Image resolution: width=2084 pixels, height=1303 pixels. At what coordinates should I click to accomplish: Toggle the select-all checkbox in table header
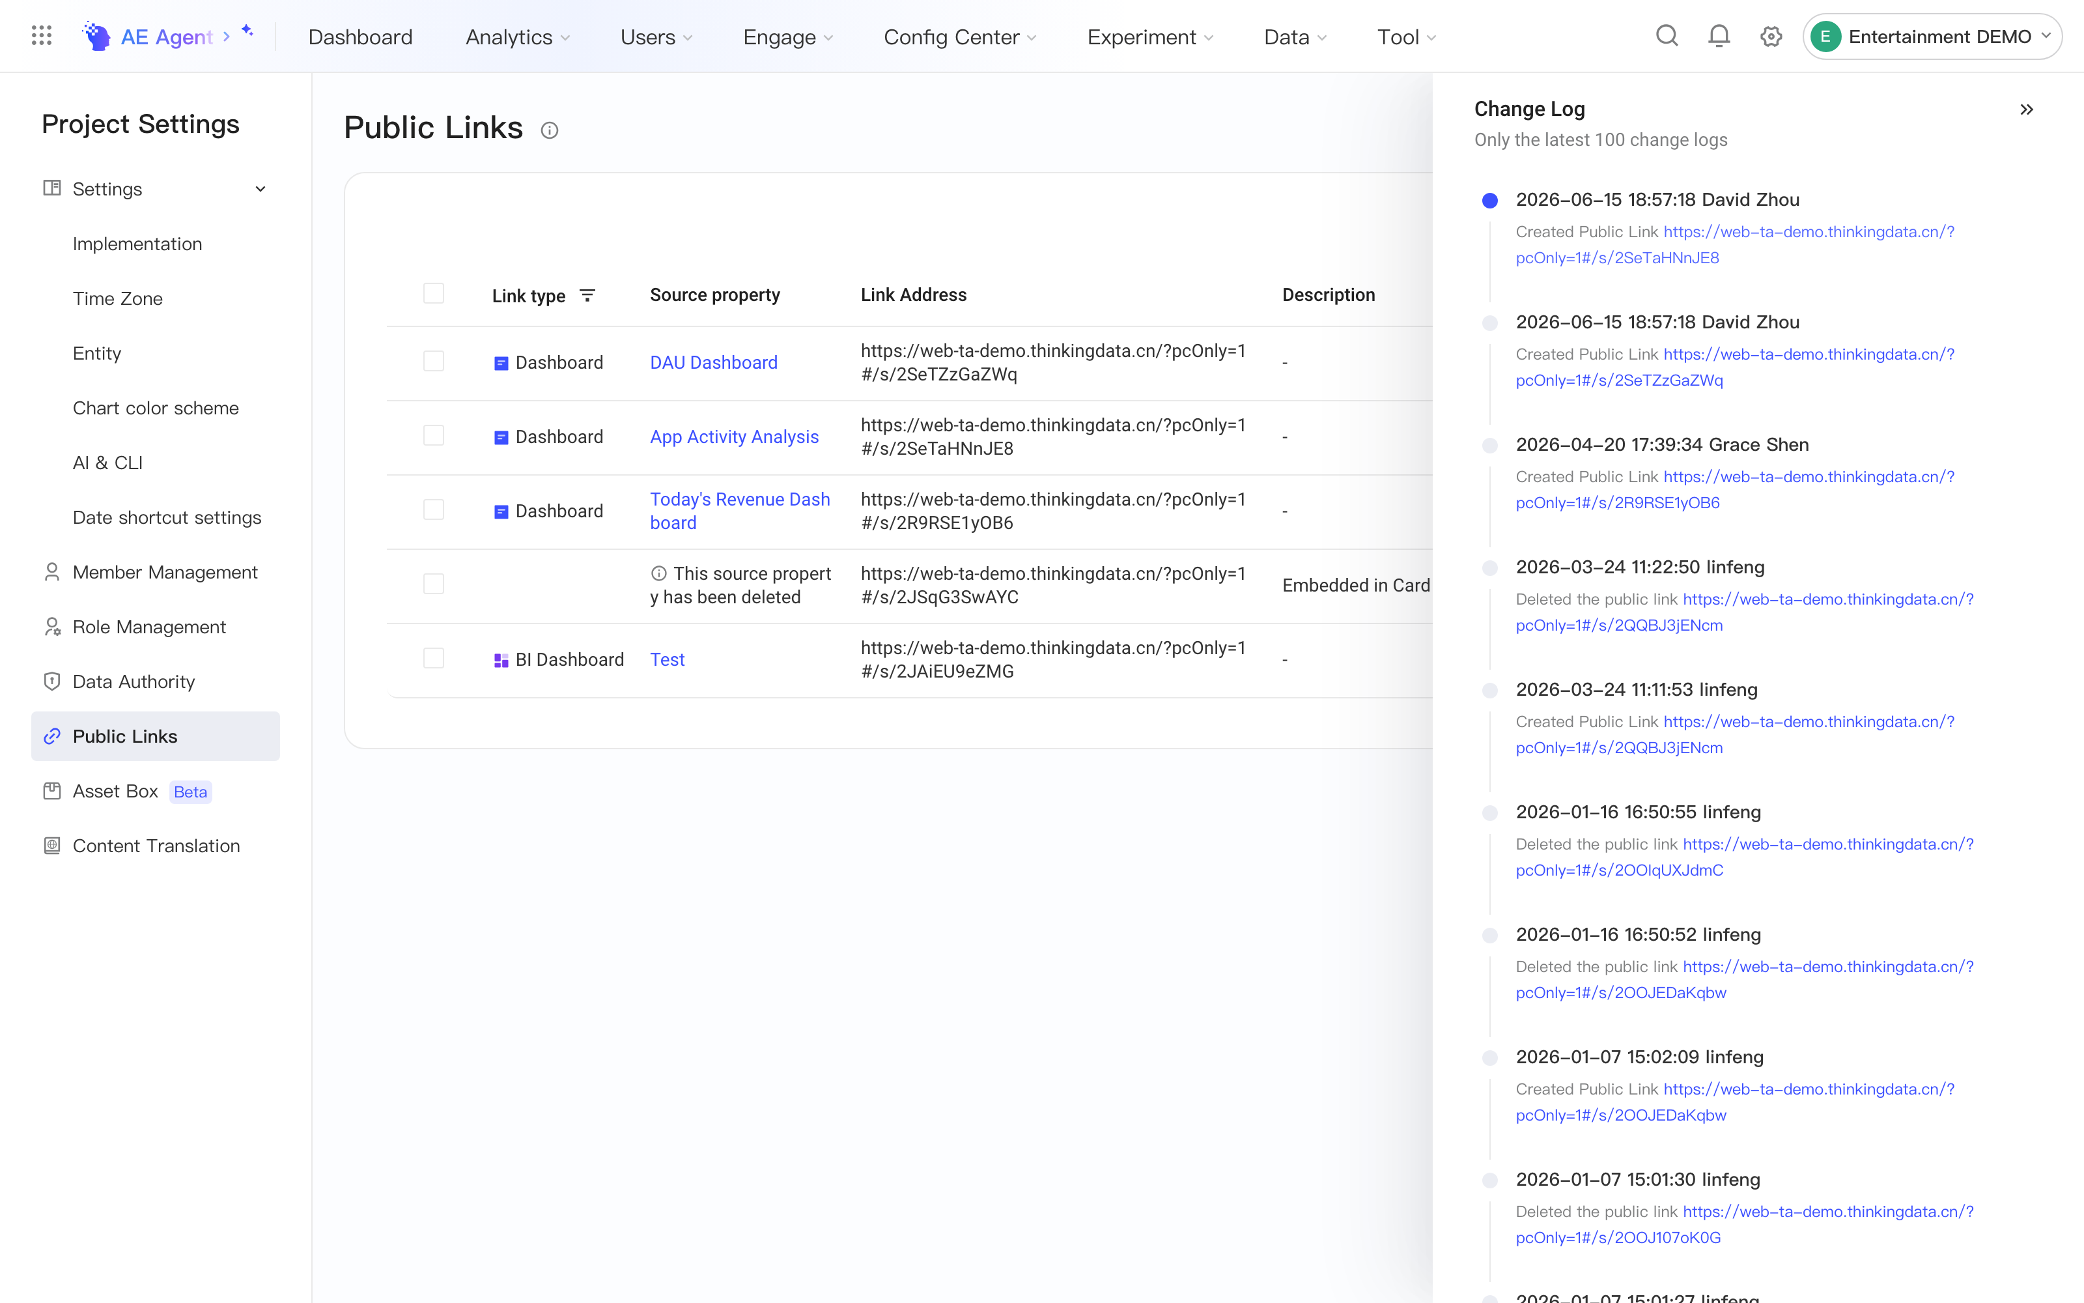(434, 294)
